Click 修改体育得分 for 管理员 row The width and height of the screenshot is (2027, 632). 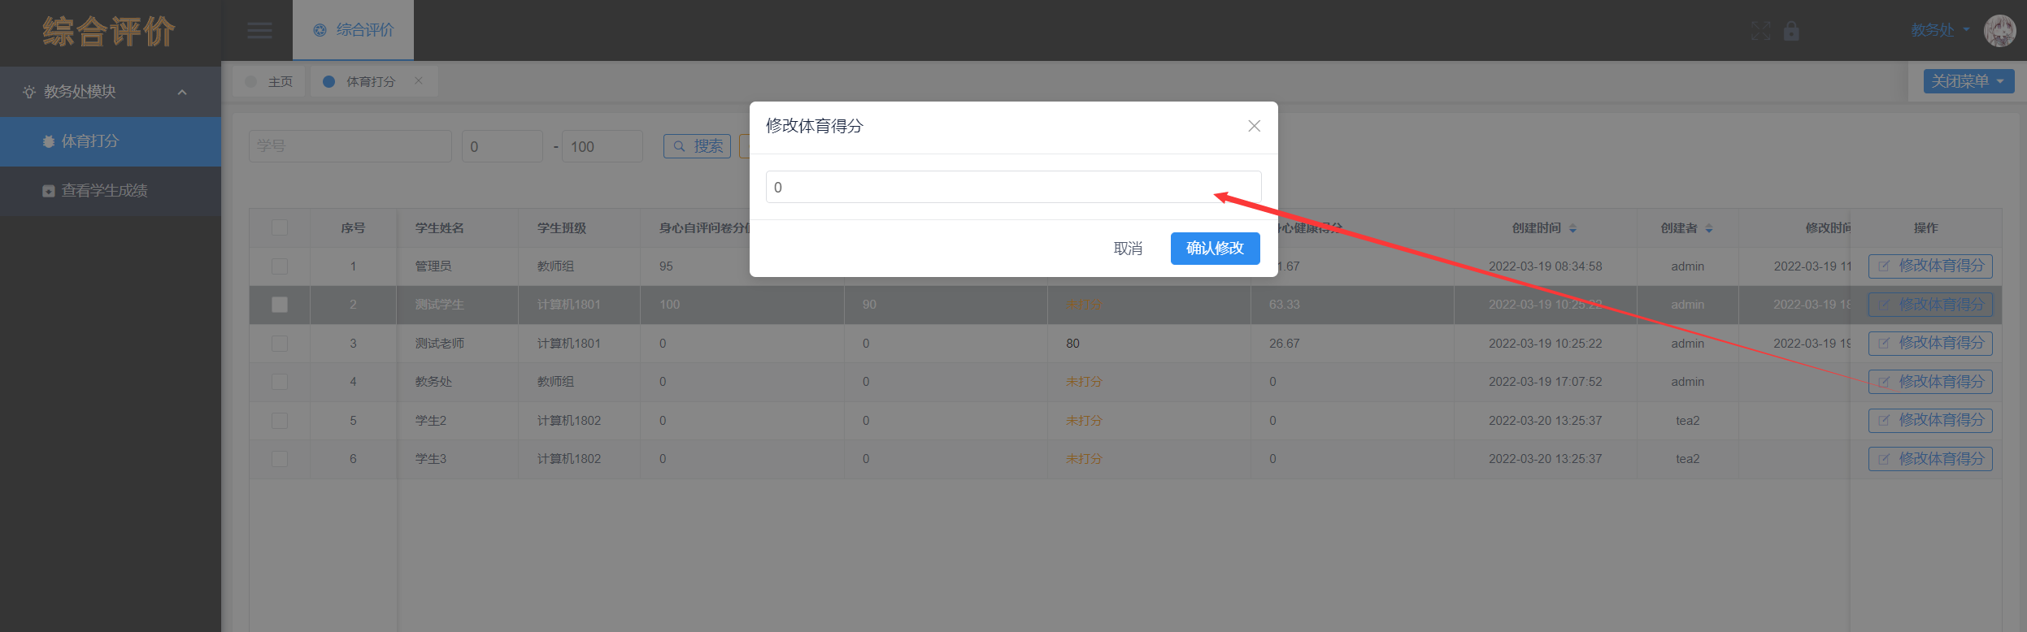[x=1930, y=266]
